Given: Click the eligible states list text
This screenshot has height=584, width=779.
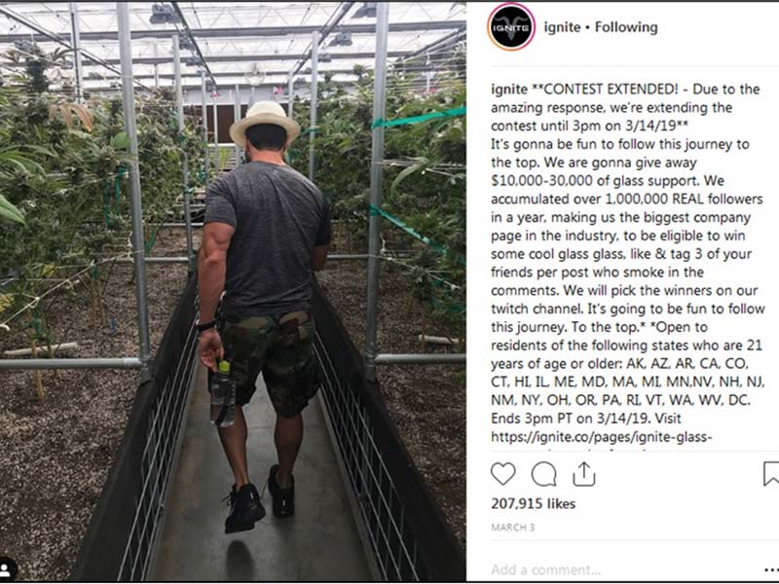Looking at the screenshot, I should (x=627, y=382).
